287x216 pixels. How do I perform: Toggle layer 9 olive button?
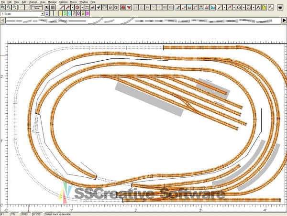83,13
